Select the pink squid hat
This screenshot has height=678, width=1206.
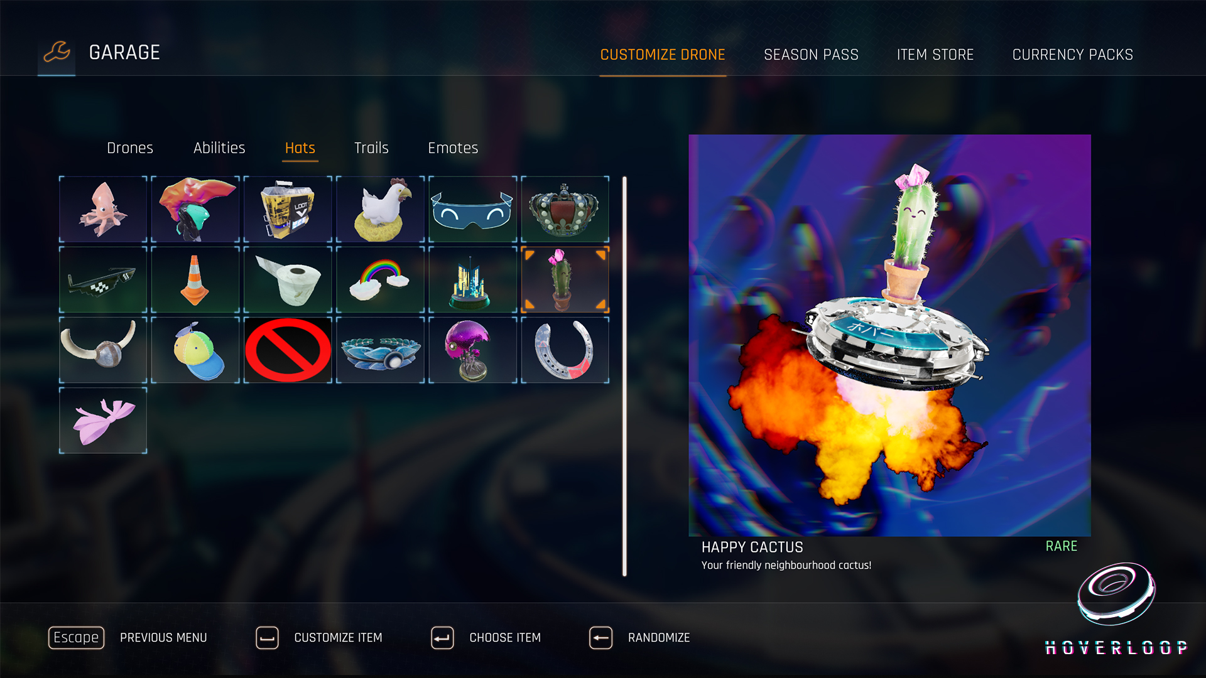[x=103, y=209]
